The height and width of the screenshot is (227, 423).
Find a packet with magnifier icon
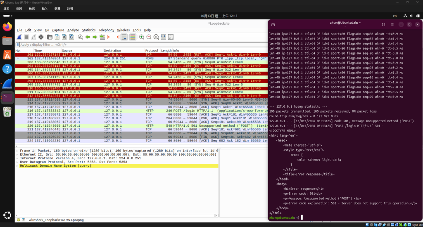coord(81,37)
